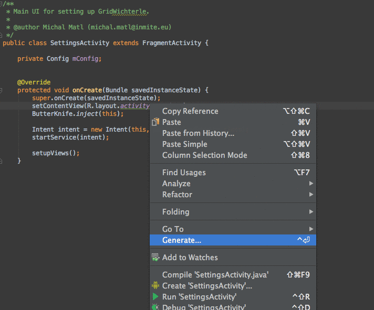Click the Paste clipboard icon
The width and height of the screenshot is (374, 310).
point(155,122)
